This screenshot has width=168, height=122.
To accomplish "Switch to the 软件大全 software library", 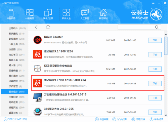I will (67, 14).
